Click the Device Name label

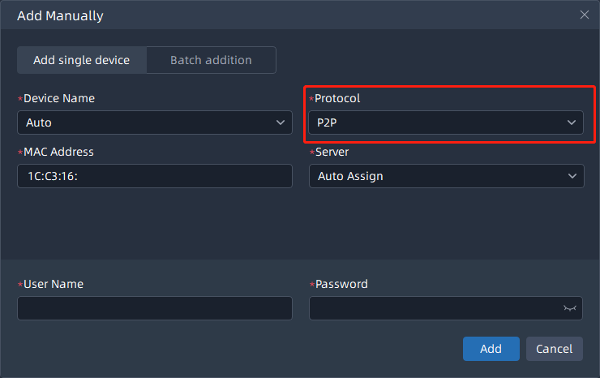coord(58,98)
